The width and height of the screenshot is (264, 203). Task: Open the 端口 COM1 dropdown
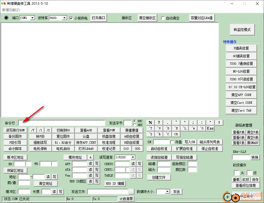coord(33,18)
